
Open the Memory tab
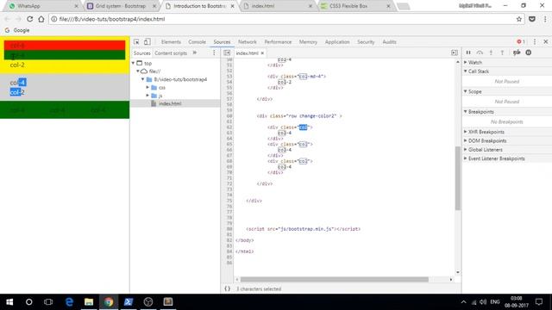[308, 42]
